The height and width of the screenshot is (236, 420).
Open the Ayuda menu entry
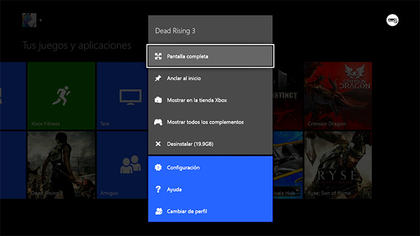coord(210,189)
